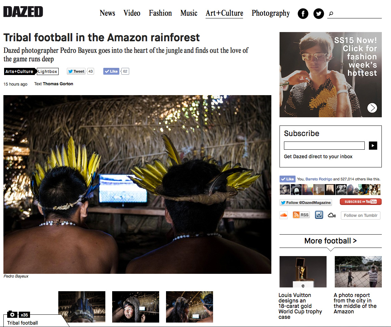Click the Subscribe email input field
This screenshot has width=391, height=327.
324,145
